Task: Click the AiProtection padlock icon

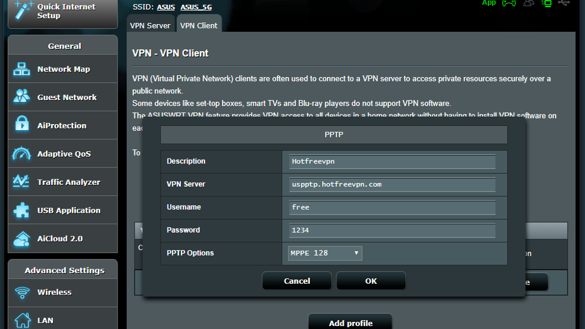Action: pyautogui.click(x=22, y=124)
